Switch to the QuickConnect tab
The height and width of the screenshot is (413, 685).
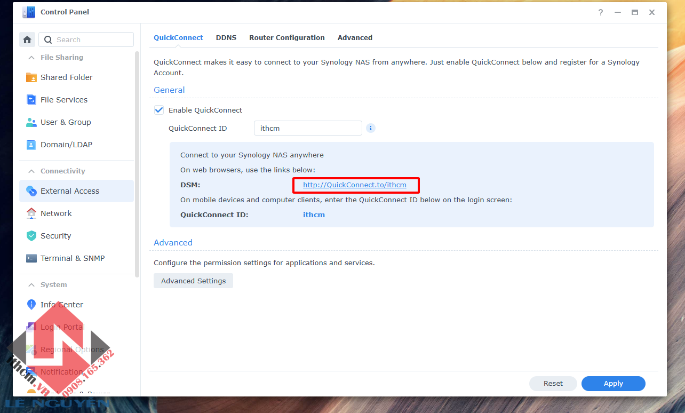178,38
